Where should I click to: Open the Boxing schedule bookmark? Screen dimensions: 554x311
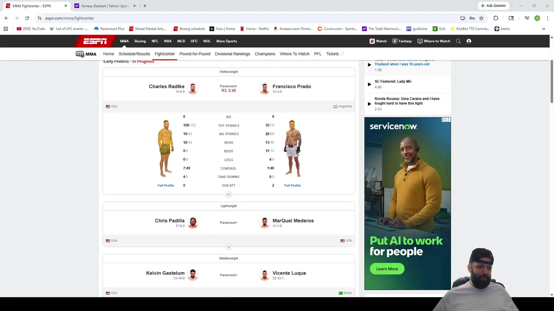(x=189, y=29)
